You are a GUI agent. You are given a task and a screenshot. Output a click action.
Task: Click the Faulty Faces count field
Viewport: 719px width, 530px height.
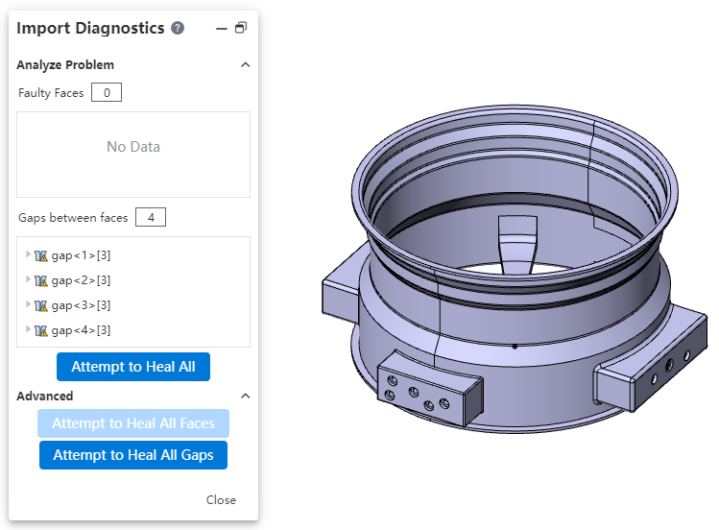pos(106,93)
